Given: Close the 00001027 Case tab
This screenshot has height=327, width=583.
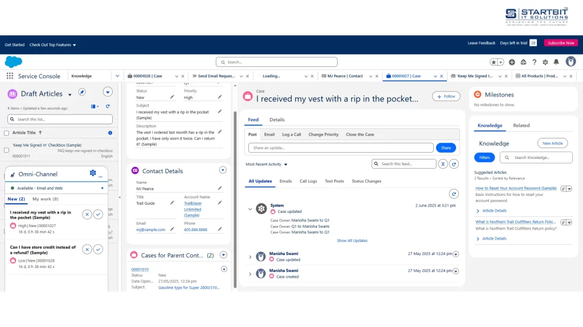Looking at the screenshot, I should [441, 76].
